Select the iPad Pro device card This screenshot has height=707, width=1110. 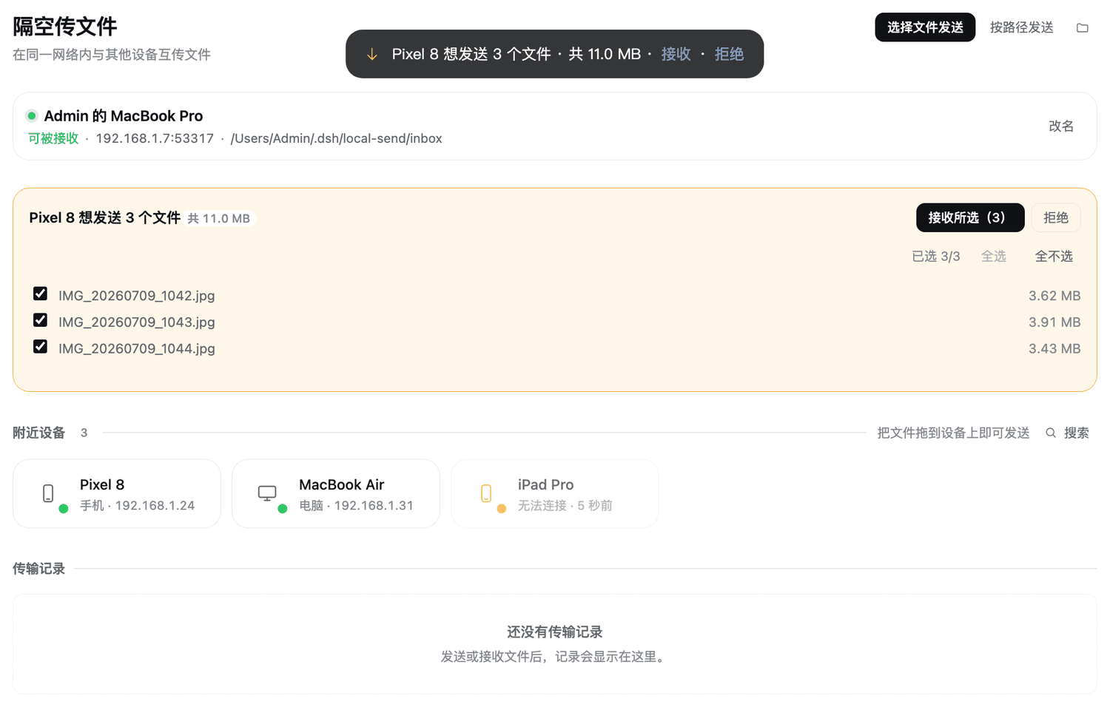click(x=555, y=493)
